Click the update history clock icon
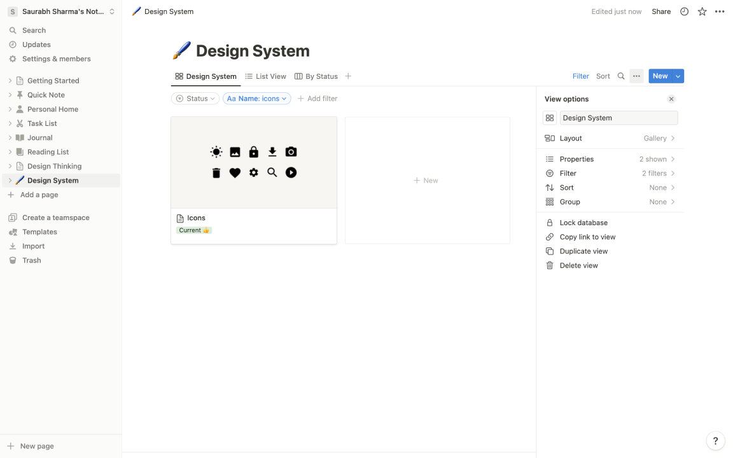Screen dimensions: 733x458 [684, 11]
